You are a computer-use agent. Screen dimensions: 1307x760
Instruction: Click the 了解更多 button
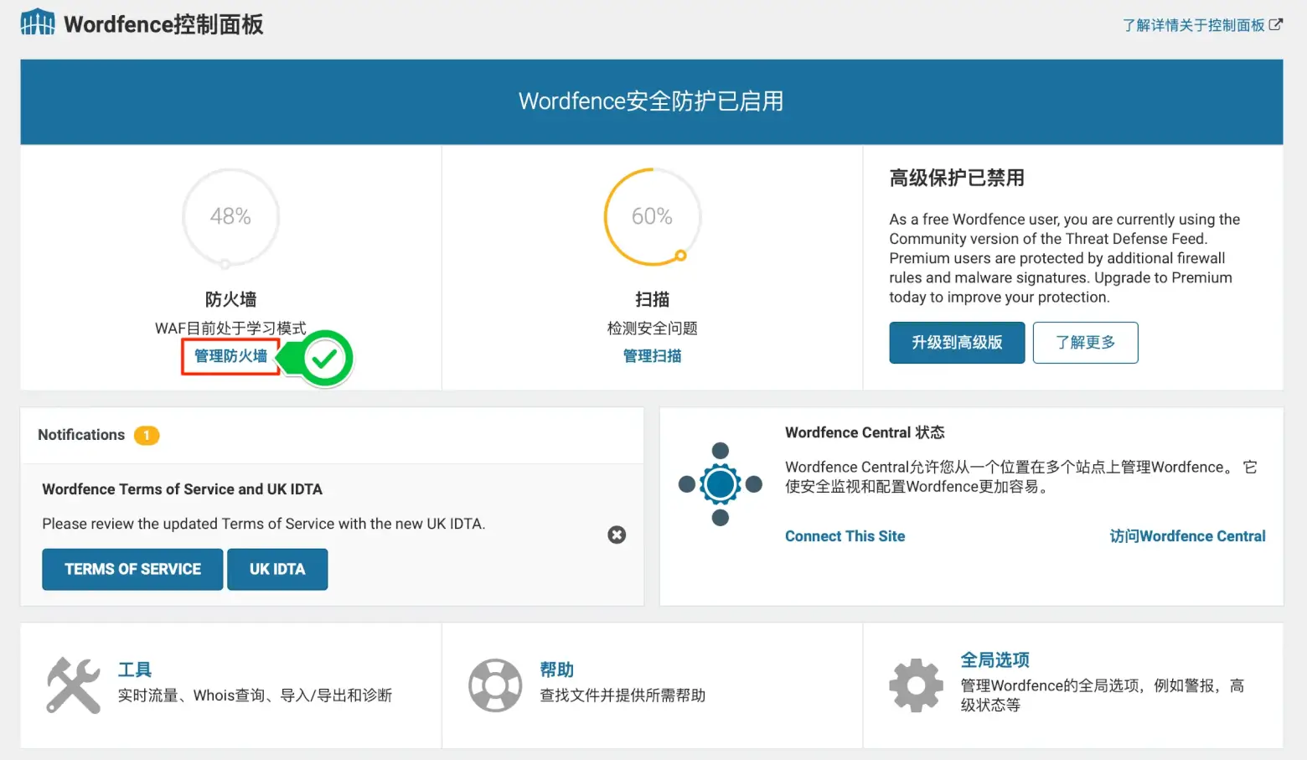coord(1085,343)
